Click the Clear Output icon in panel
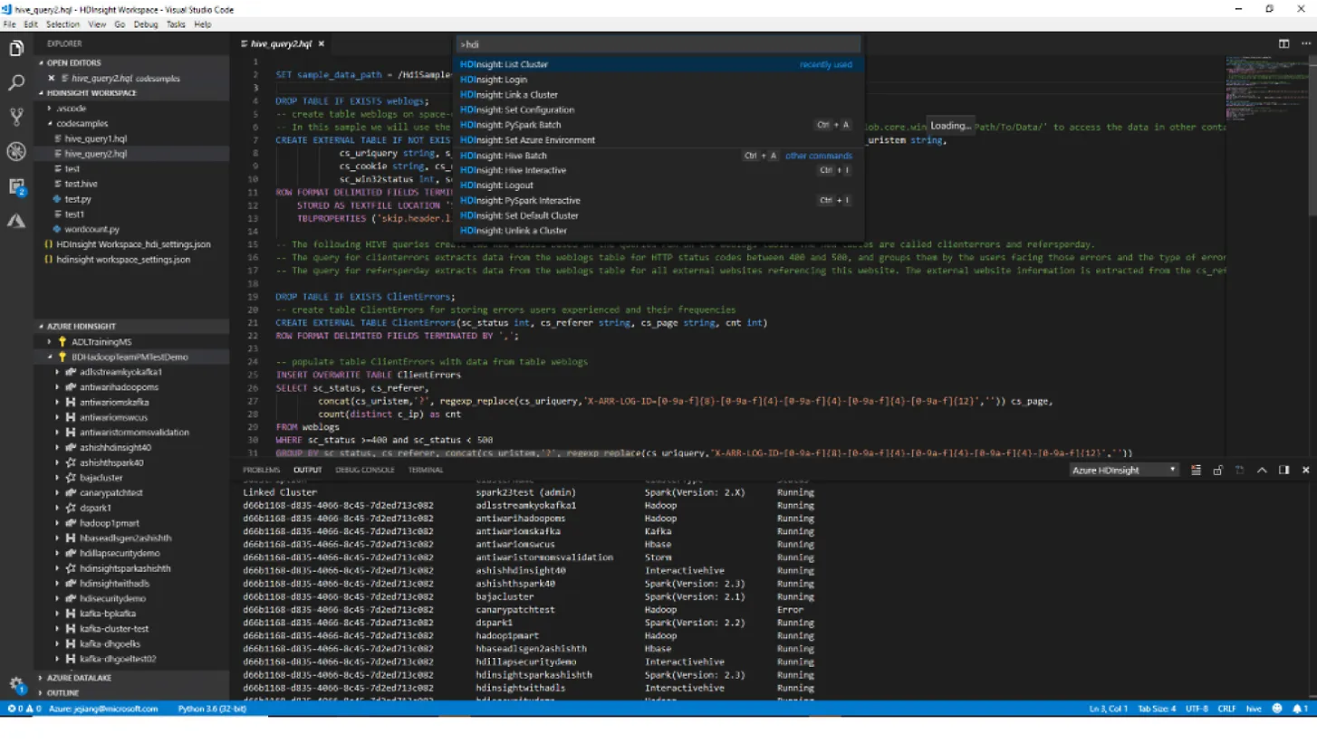 point(1196,471)
